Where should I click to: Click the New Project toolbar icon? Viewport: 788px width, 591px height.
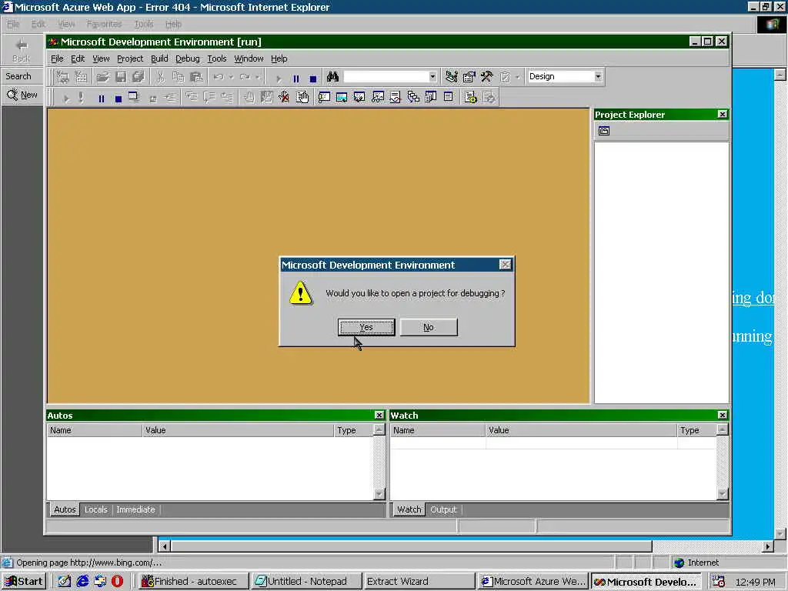(63, 77)
